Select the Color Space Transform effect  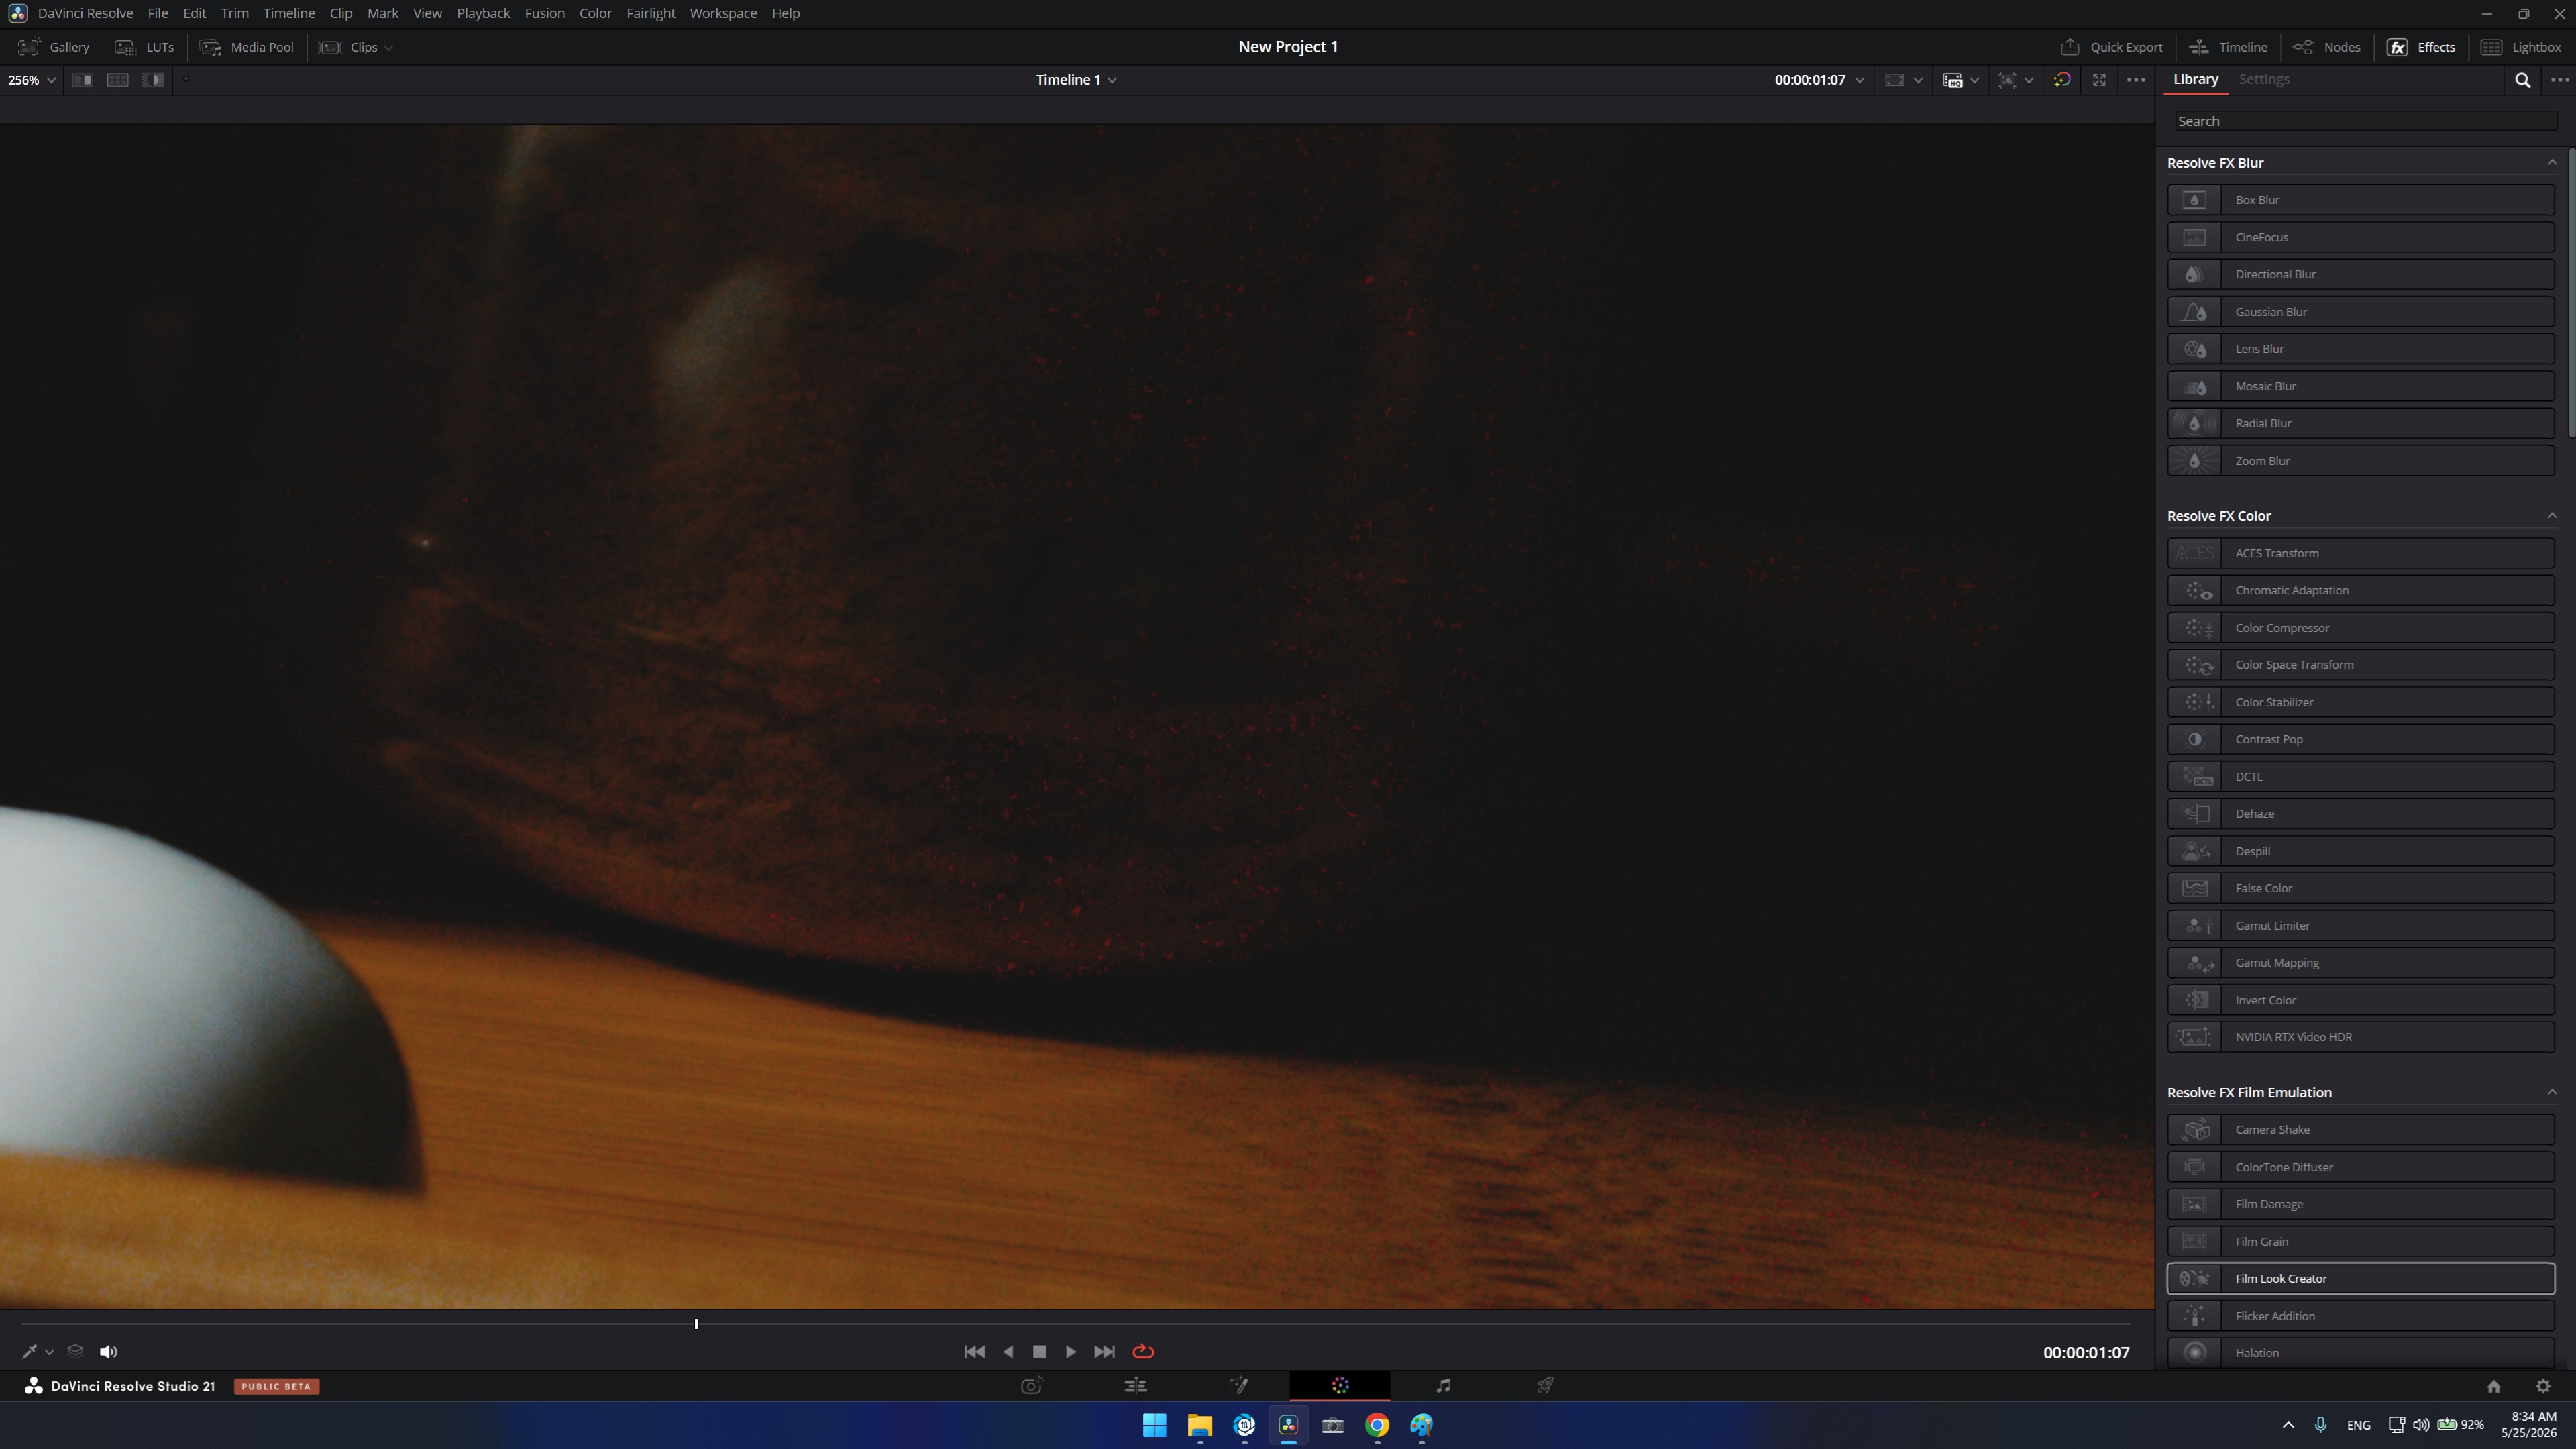pos(2361,665)
